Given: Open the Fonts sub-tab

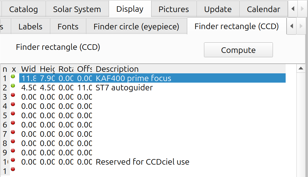Looking at the screenshot, I should click(68, 26).
